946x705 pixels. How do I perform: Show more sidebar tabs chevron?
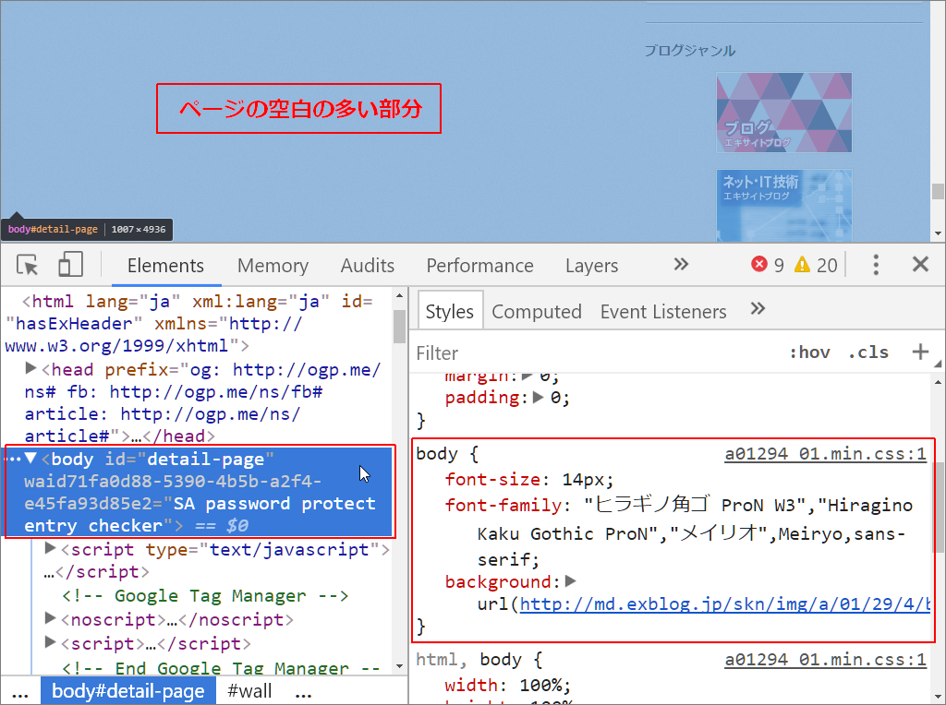click(758, 309)
